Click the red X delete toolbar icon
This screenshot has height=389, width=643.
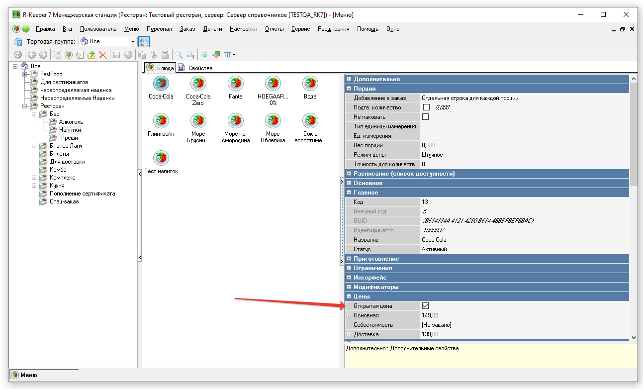103,55
